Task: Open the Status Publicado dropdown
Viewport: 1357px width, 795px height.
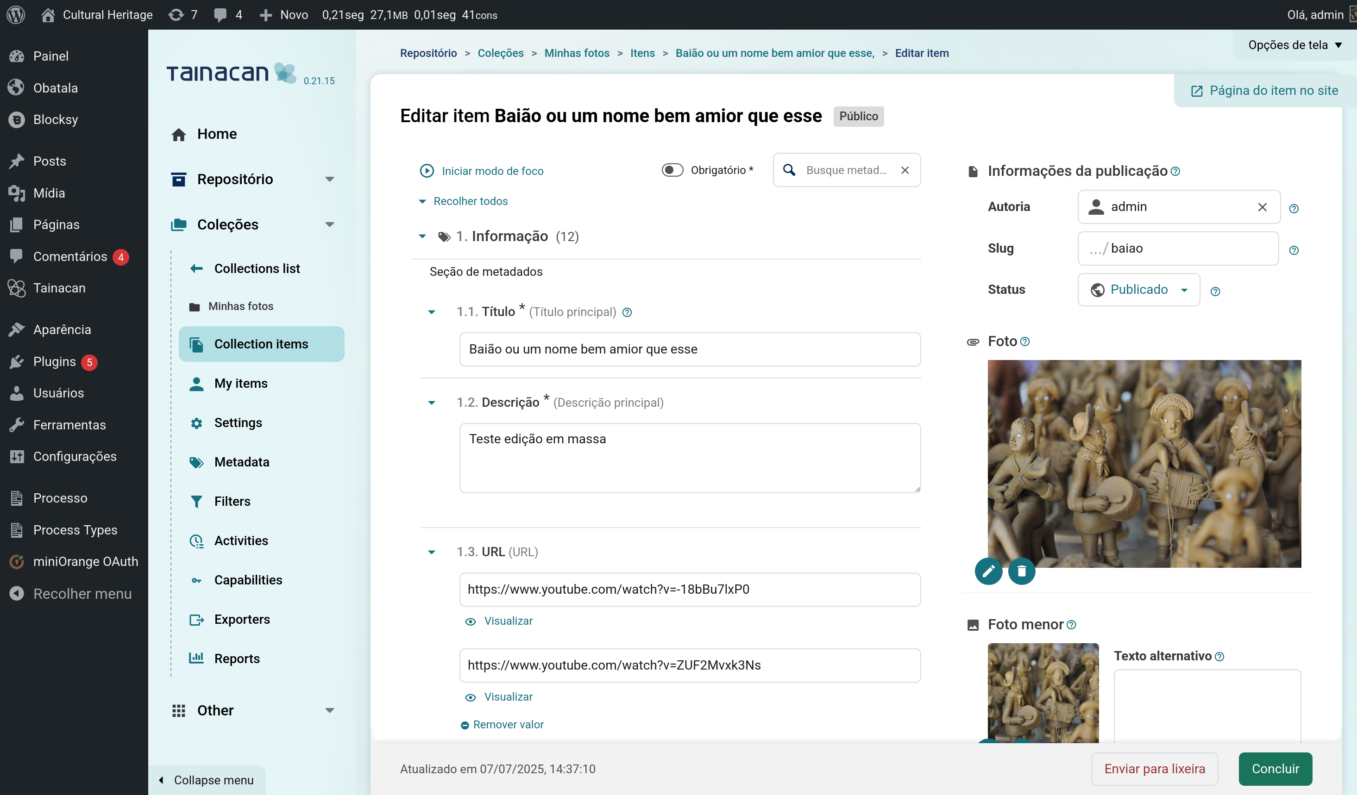Action: click(1138, 289)
